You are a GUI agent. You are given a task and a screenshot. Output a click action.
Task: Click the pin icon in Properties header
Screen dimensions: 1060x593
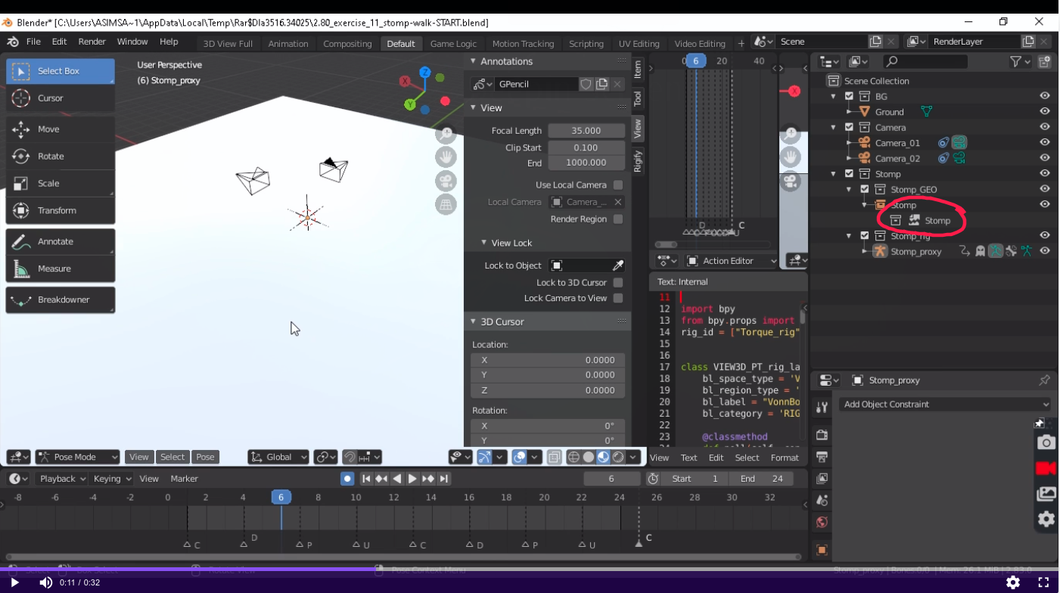(1045, 380)
